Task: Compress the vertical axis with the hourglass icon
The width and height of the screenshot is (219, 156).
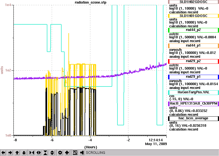Action: coord(45,153)
